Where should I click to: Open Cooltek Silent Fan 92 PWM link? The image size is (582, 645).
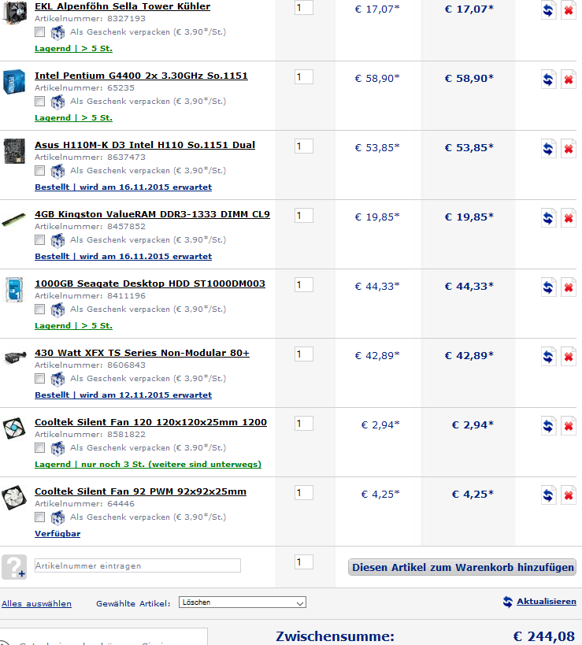(x=140, y=491)
